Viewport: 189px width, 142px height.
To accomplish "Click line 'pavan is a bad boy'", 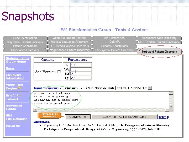I will [x=52, y=93].
